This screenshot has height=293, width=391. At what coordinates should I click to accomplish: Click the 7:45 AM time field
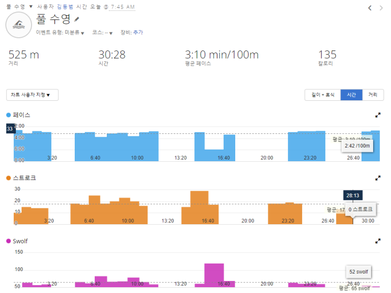coord(123,7)
